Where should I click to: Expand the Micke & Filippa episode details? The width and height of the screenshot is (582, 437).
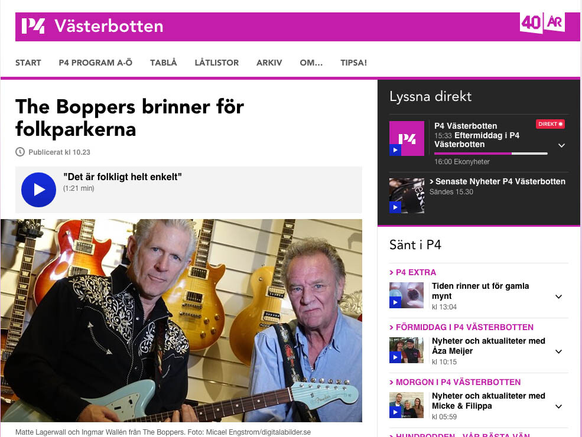tap(558, 406)
